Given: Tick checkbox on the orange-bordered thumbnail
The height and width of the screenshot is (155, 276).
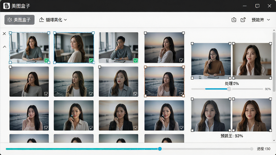Looking at the screenshot, I should tap(181, 94).
